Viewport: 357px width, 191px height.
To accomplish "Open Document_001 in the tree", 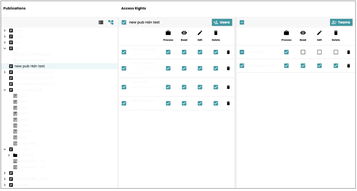I will [31, 161].
